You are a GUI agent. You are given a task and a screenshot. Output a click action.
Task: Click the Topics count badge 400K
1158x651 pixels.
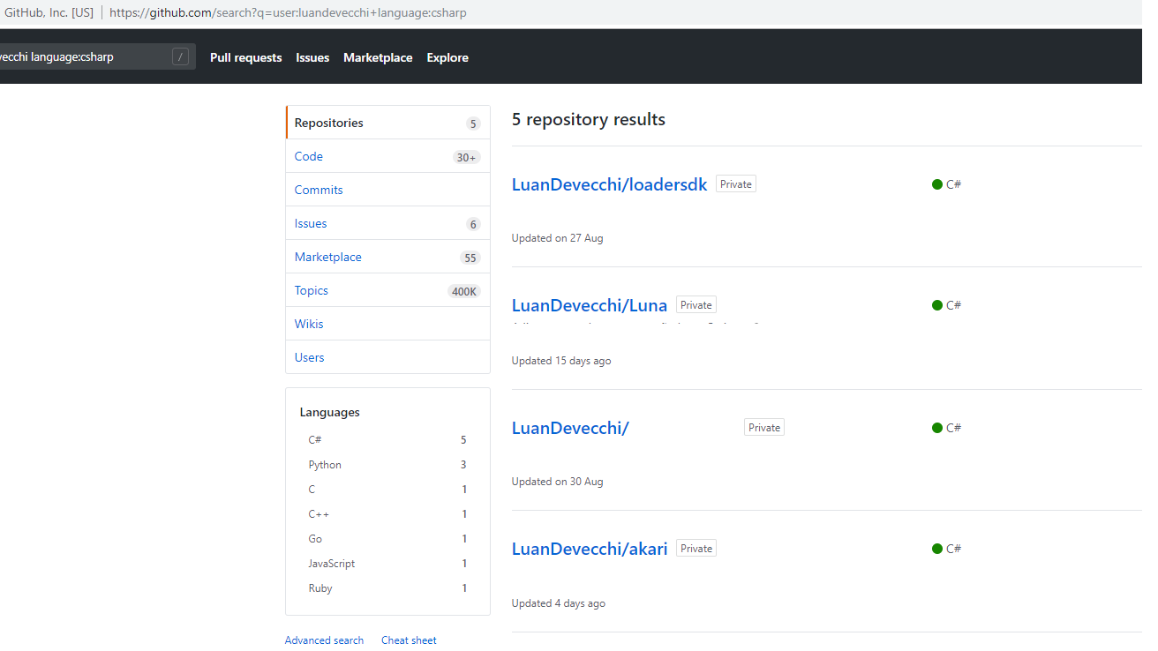pos(464,291)
